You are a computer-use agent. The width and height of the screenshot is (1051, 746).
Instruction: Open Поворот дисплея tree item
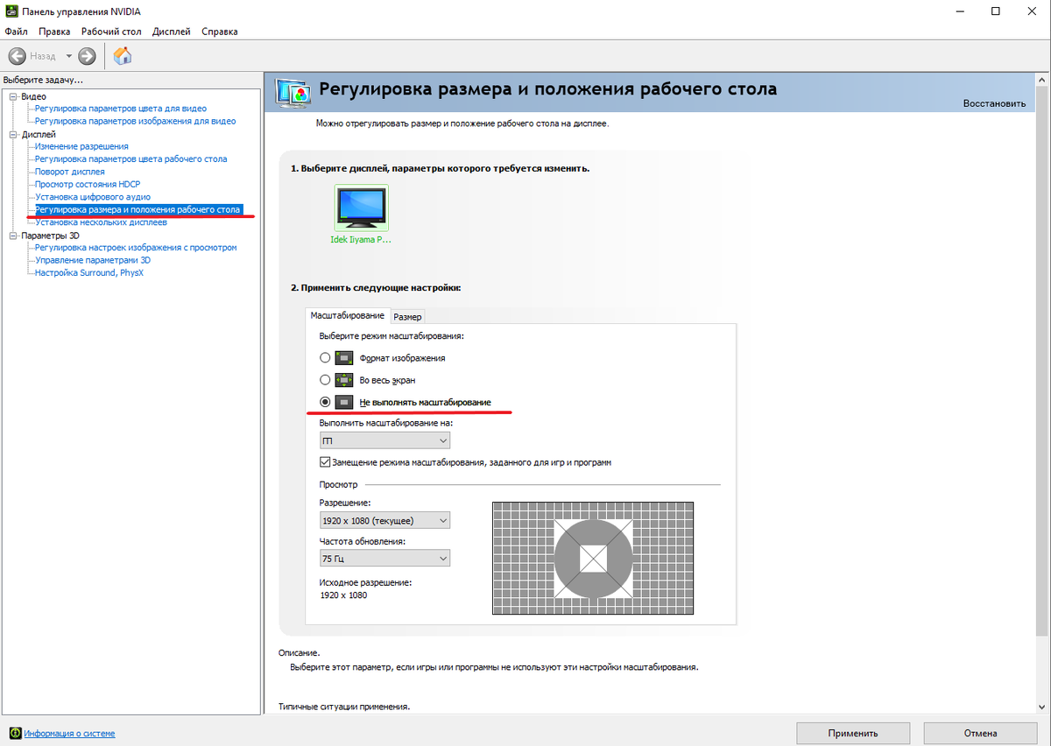pos(69,172)
